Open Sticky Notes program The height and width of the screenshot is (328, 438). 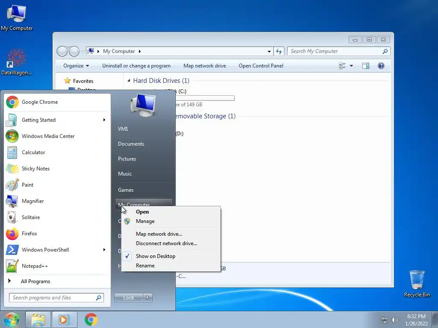coord(57,168)
